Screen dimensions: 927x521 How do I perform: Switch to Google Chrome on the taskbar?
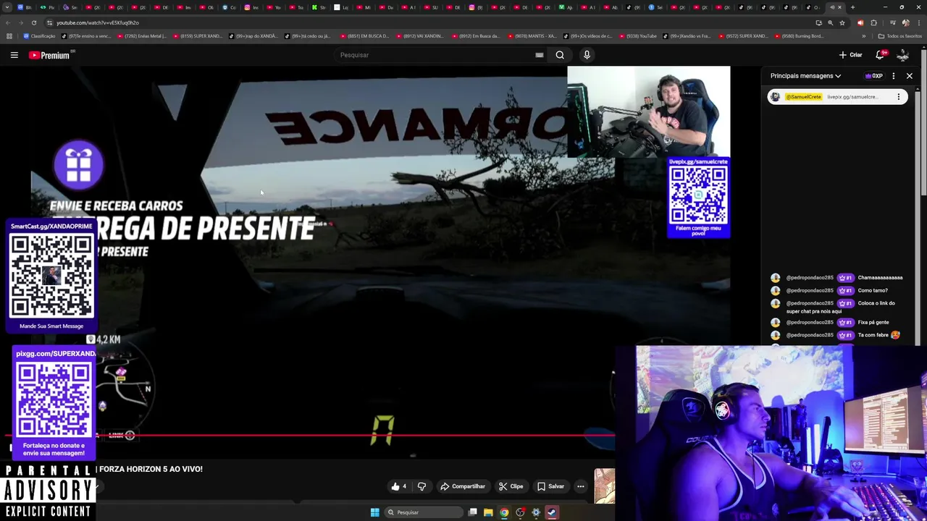coord(504,512)
